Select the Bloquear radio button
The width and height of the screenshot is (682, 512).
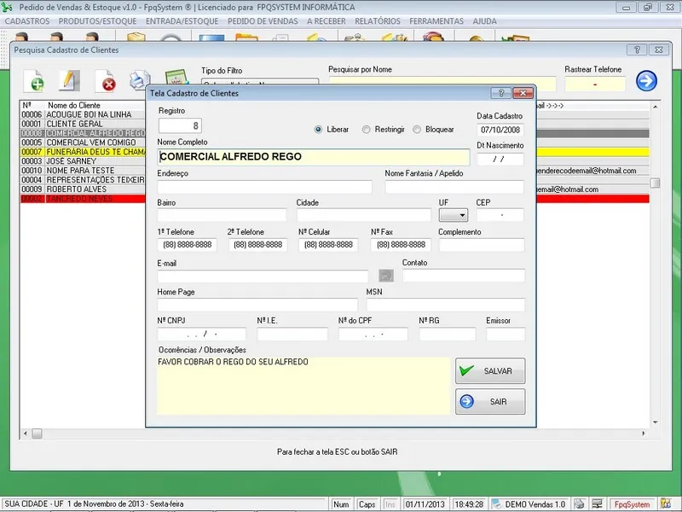click(x=417, y=130)
